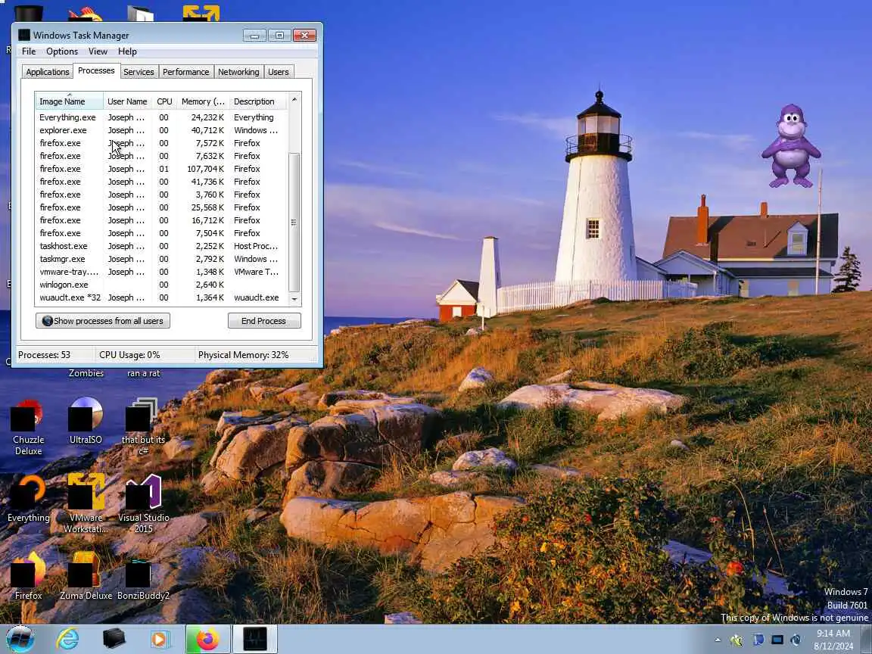Open the volume speaker tray icon
The height and width of the screenshot is (654, 872).
pyautogui.click(x=796, y=640)
